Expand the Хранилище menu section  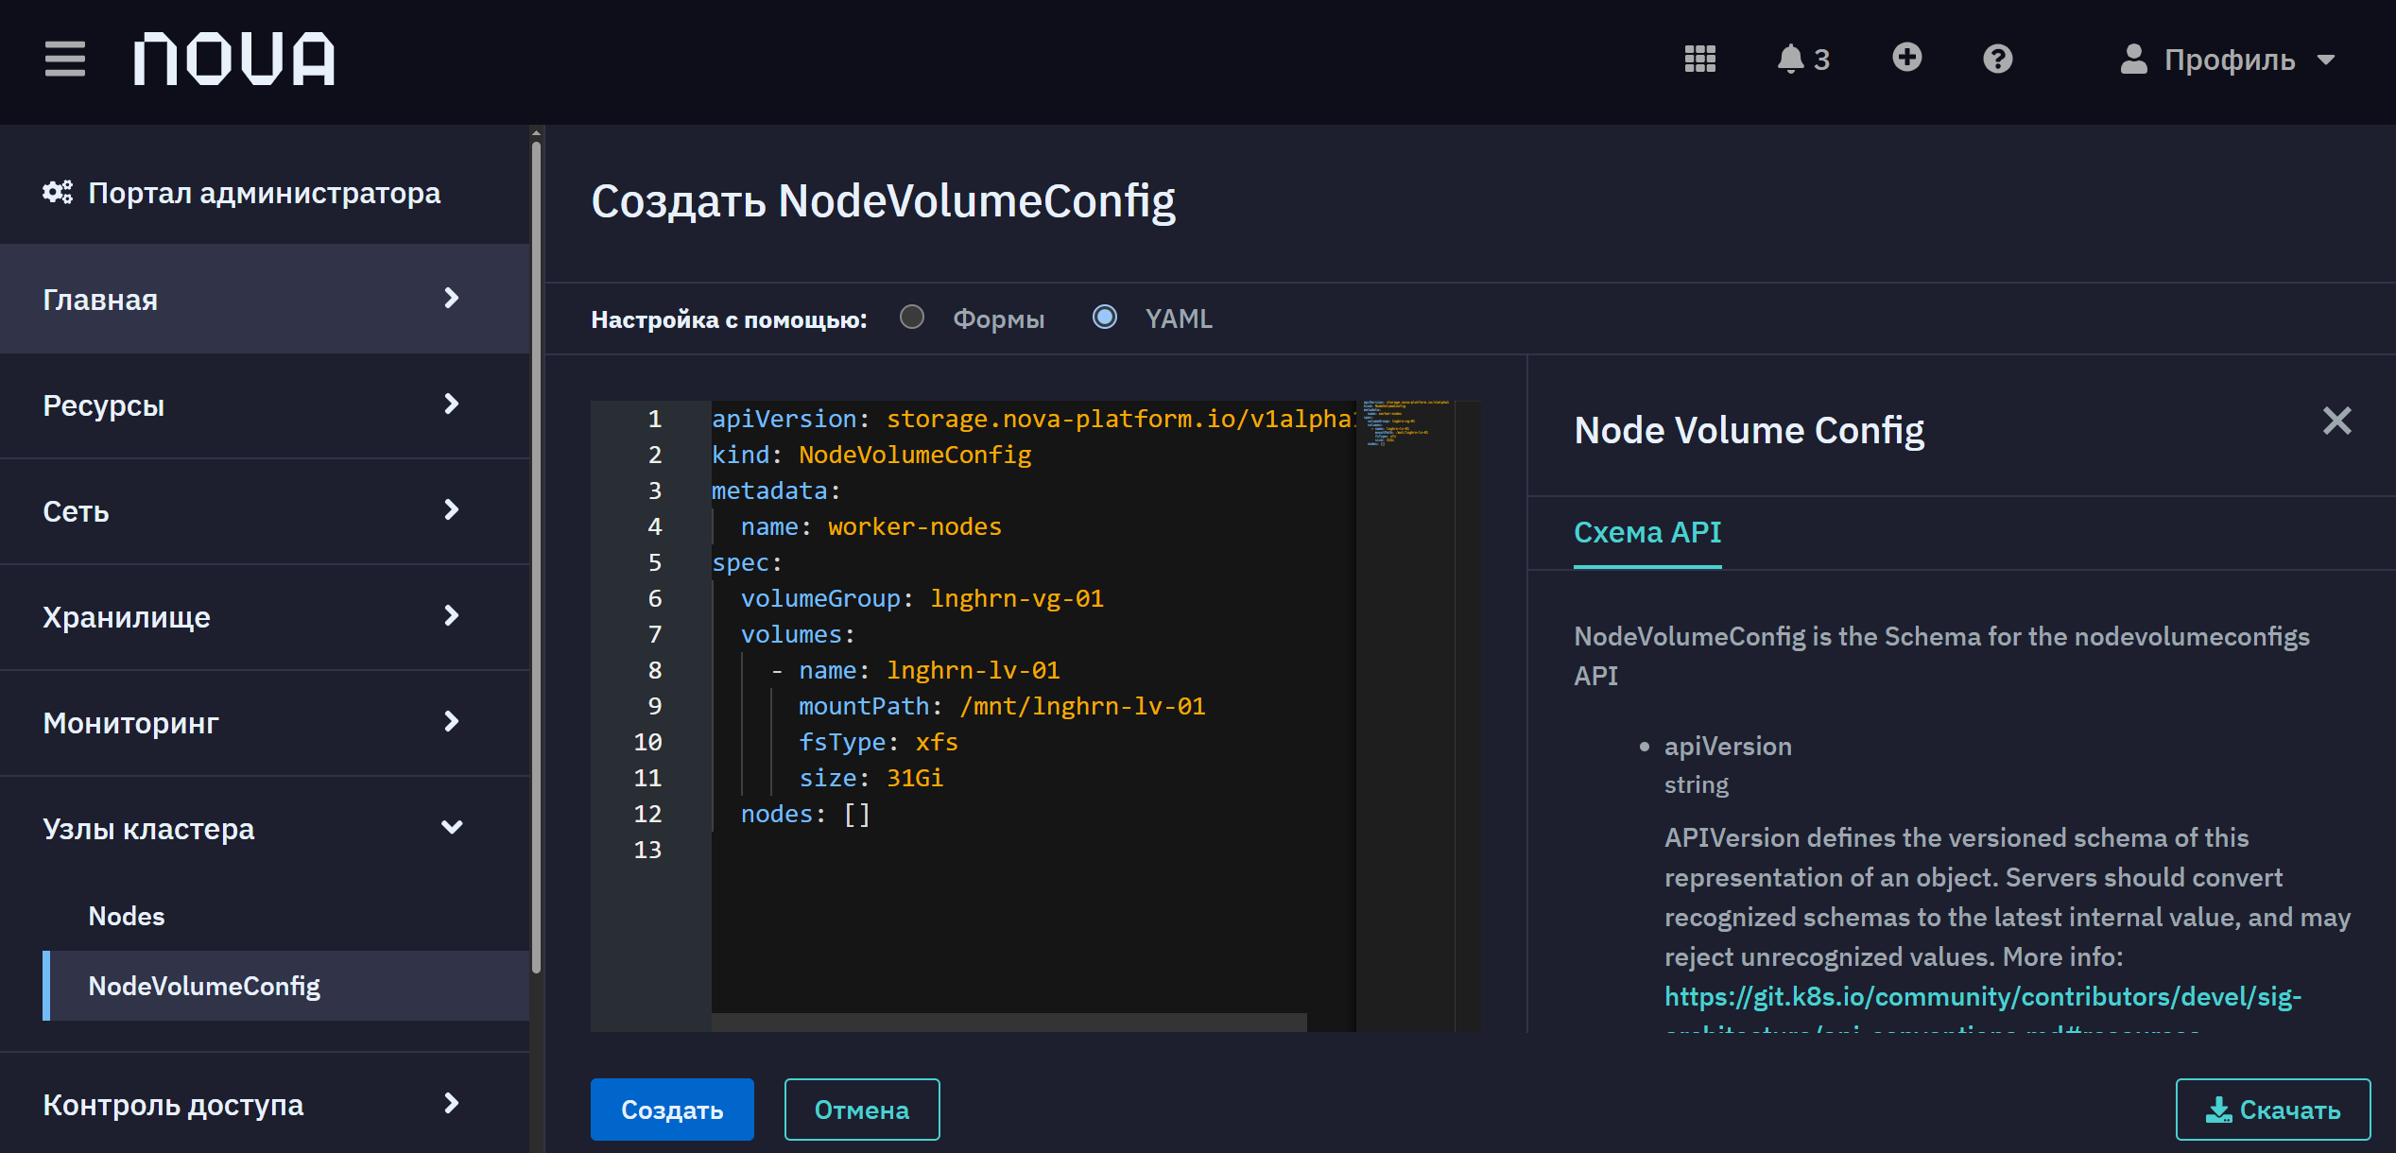point(265,616)
